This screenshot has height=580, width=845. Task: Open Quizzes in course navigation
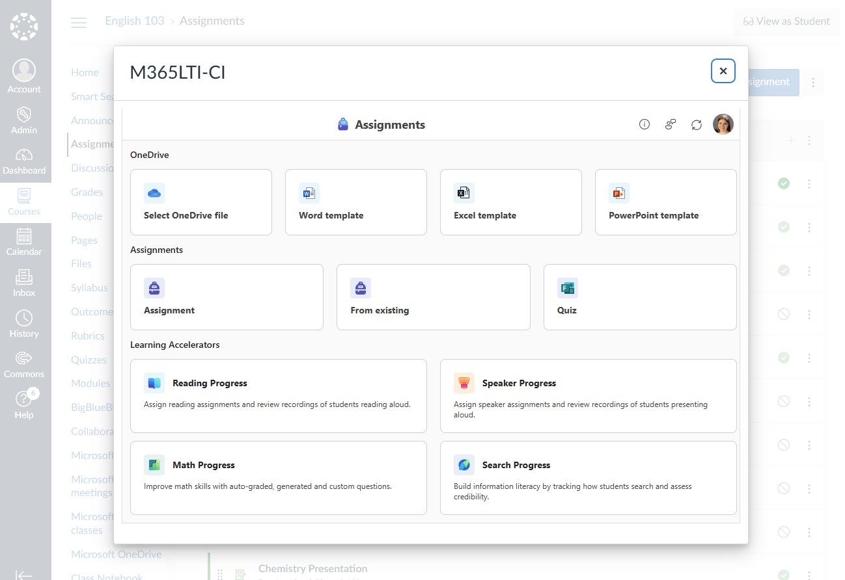point(89,360)
